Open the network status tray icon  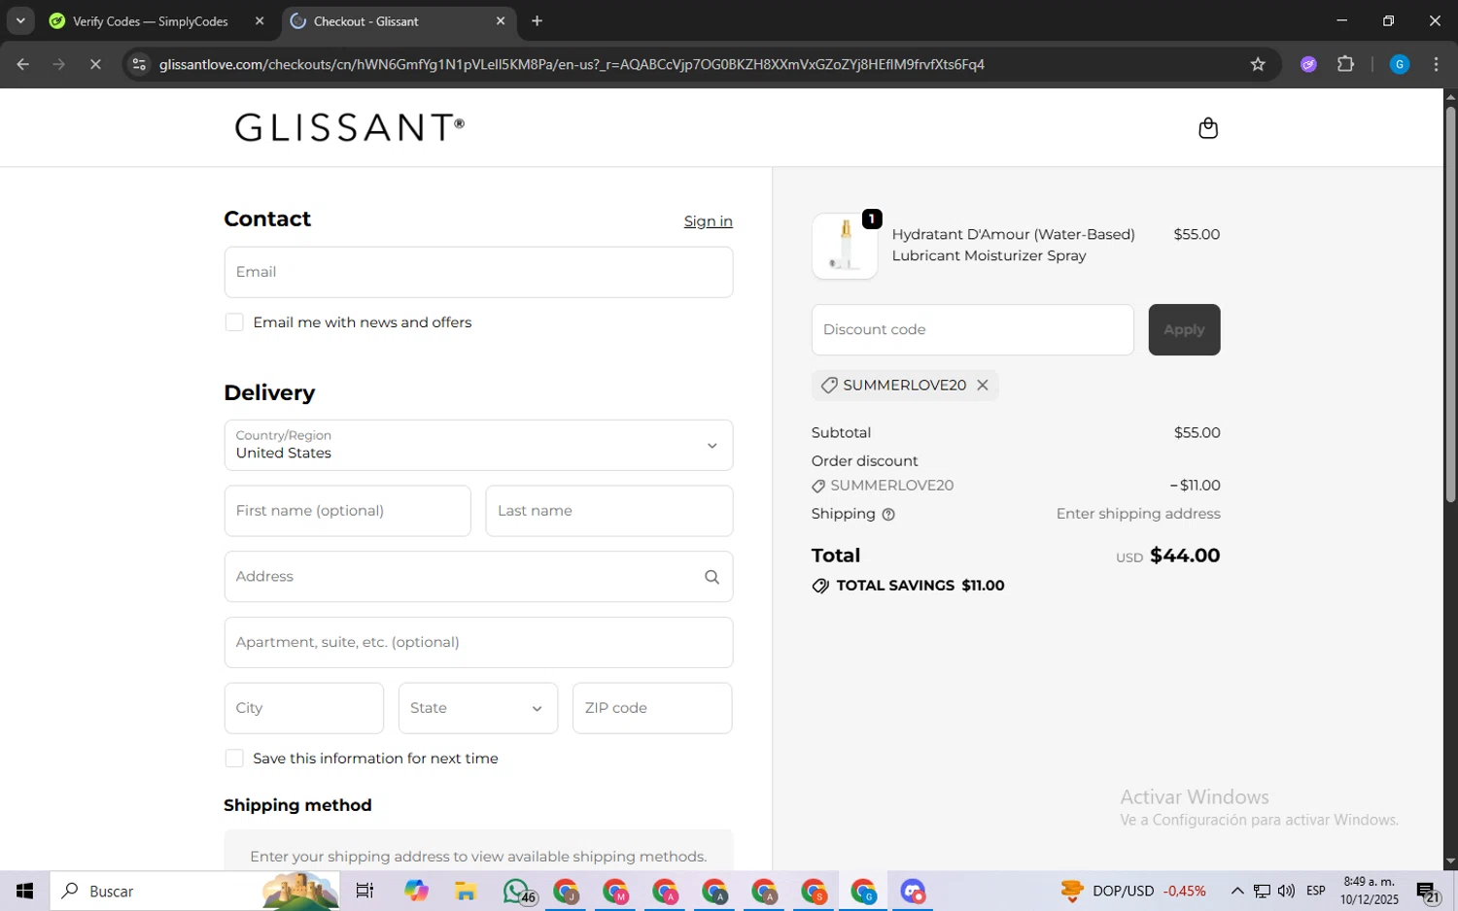(x=1262, y=891)
